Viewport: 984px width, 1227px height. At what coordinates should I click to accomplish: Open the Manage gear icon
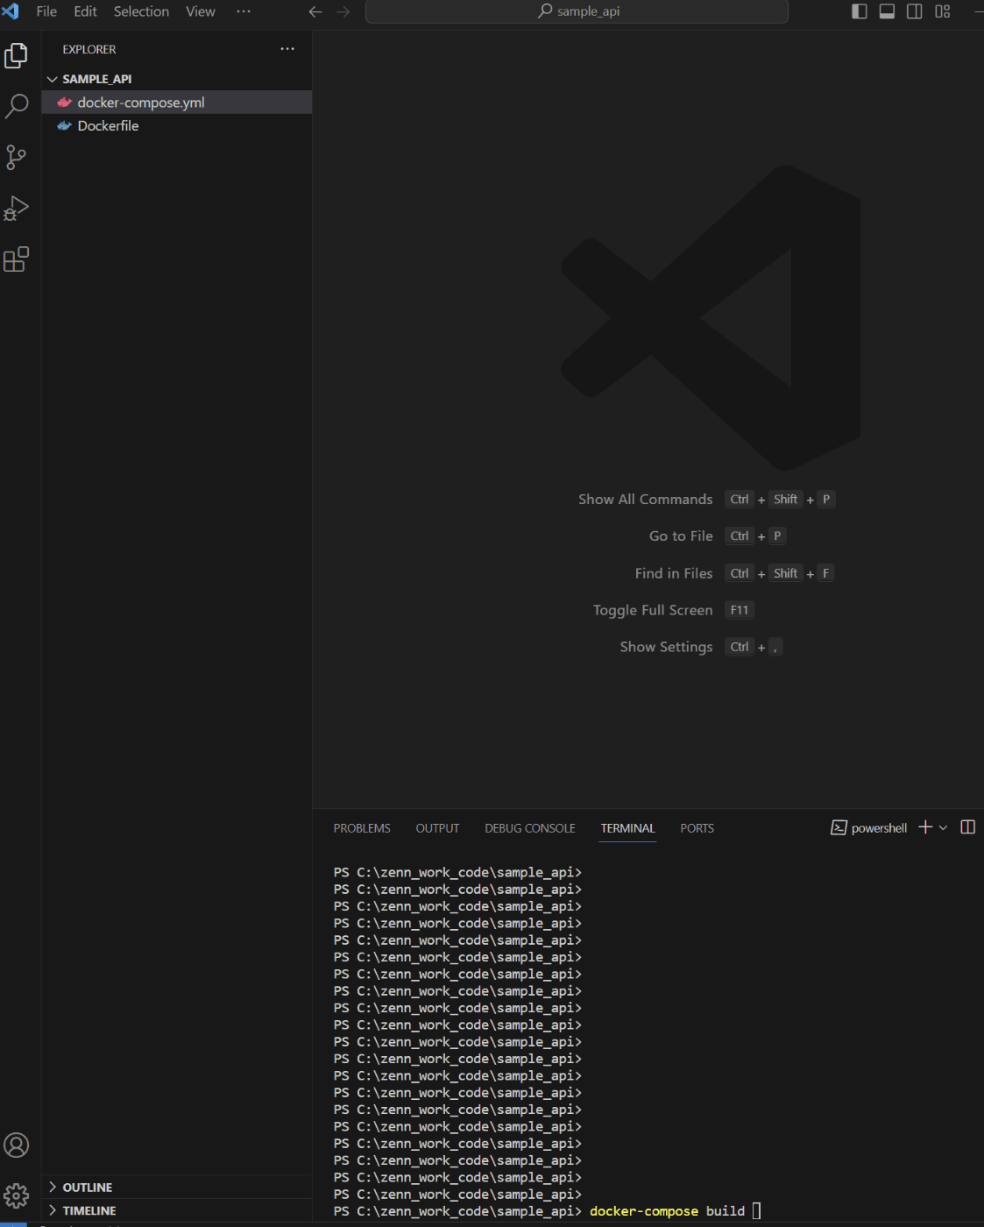coord(17,1195)
